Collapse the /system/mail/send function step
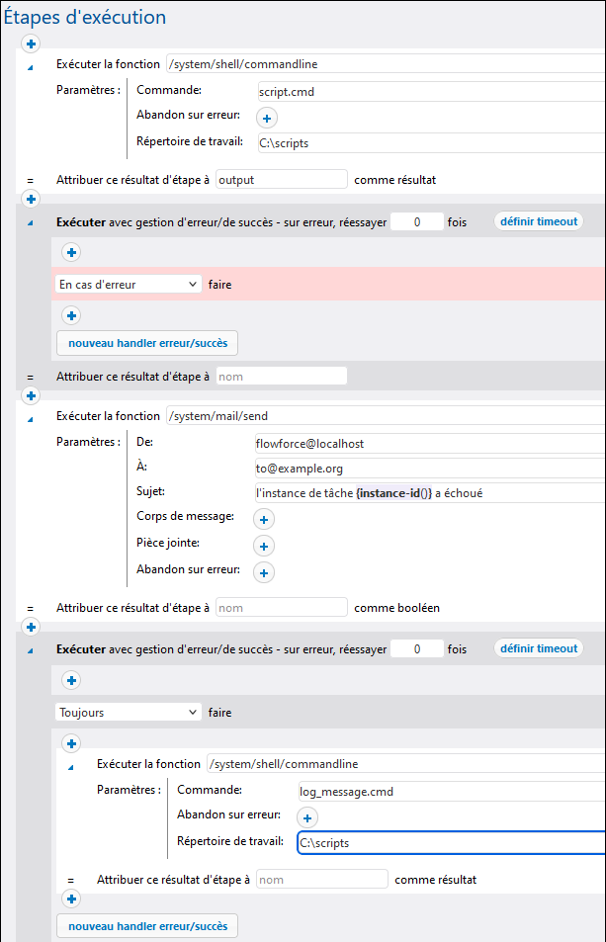This screenshot has height=942, width=606. (30, 417)
